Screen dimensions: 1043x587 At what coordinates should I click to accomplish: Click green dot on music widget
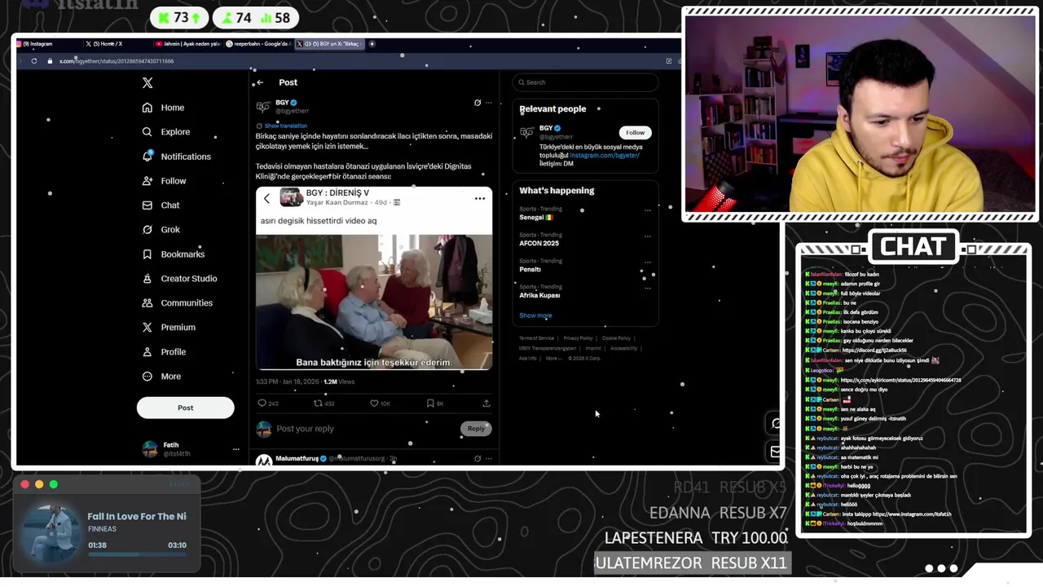[x=54, y=484]
